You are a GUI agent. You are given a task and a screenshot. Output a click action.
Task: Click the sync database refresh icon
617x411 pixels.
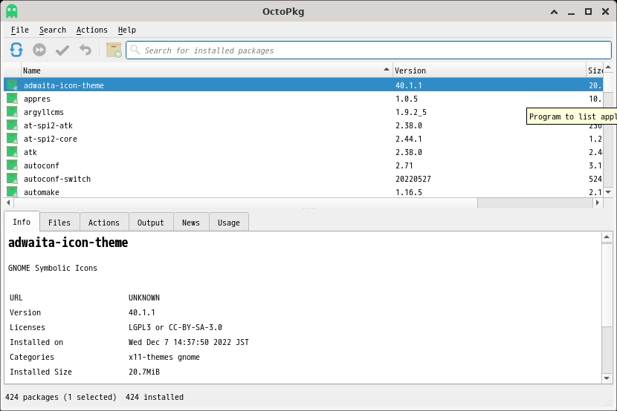point(16,50)
